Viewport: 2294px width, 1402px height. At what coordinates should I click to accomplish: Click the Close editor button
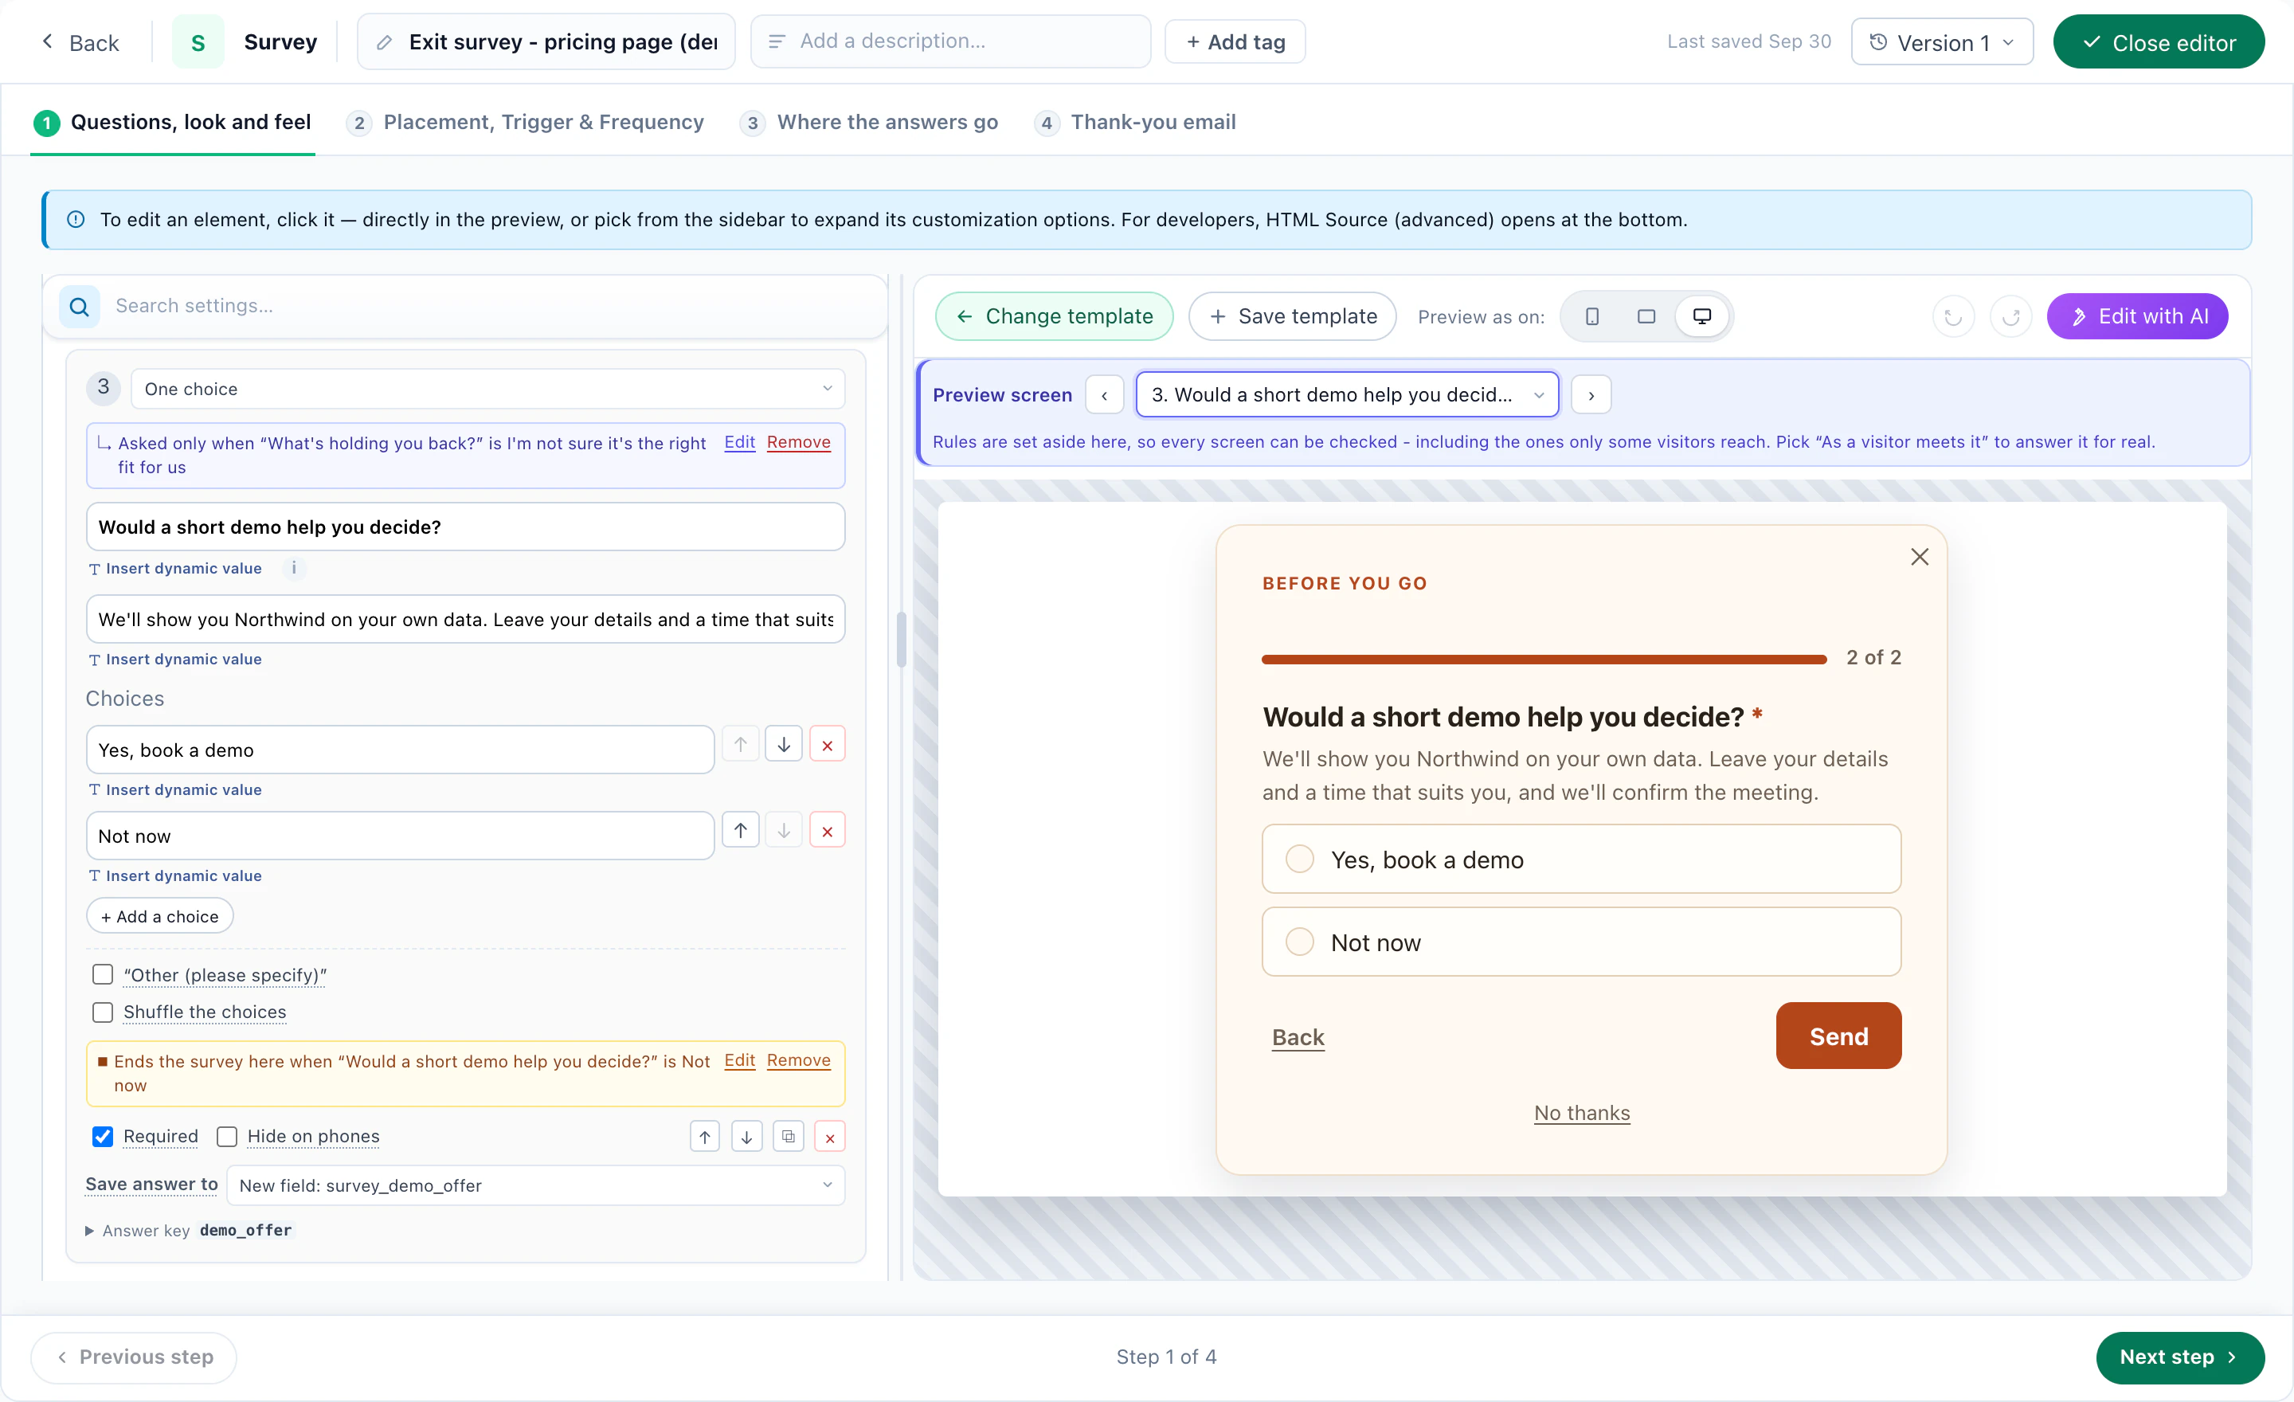[2158, 42]
